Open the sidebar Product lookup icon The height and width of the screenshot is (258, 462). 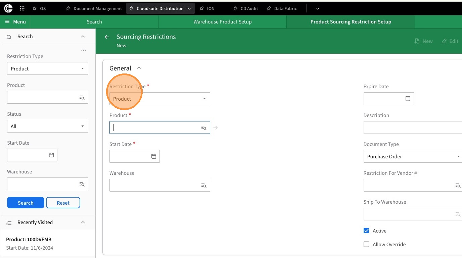(82, 98)
